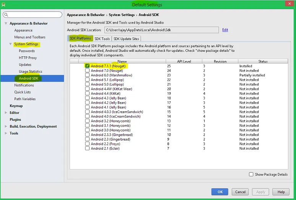Click API level 25 cell
Screen dimensions: 296x200
[169, 66]
